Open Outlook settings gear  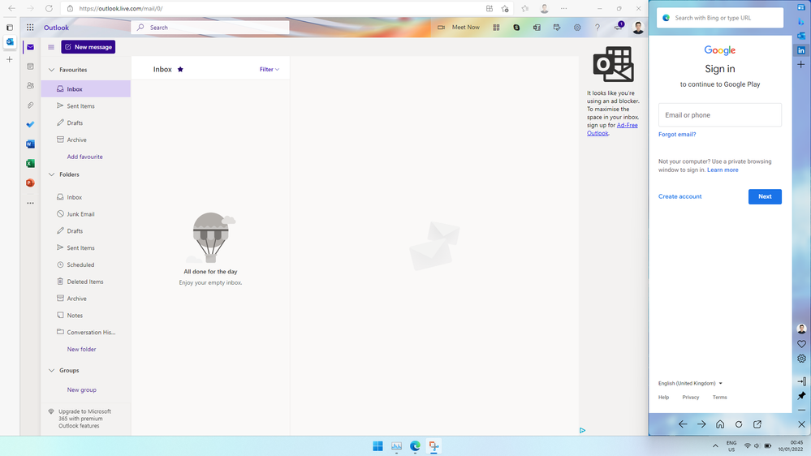point(577,28)
